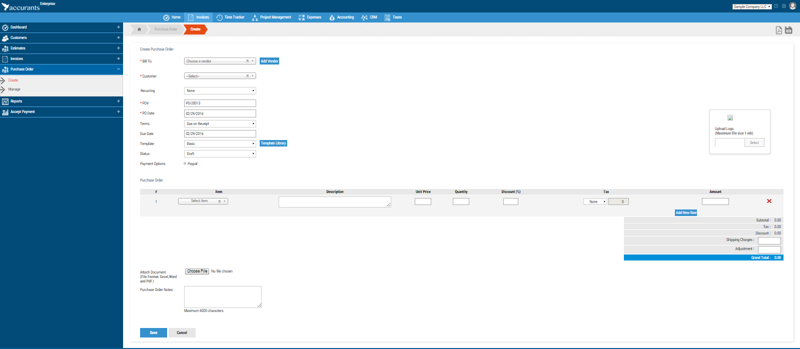Open the Home top menu
The image size is (800, 349).
pyautogui.click(x=172, y=17)
